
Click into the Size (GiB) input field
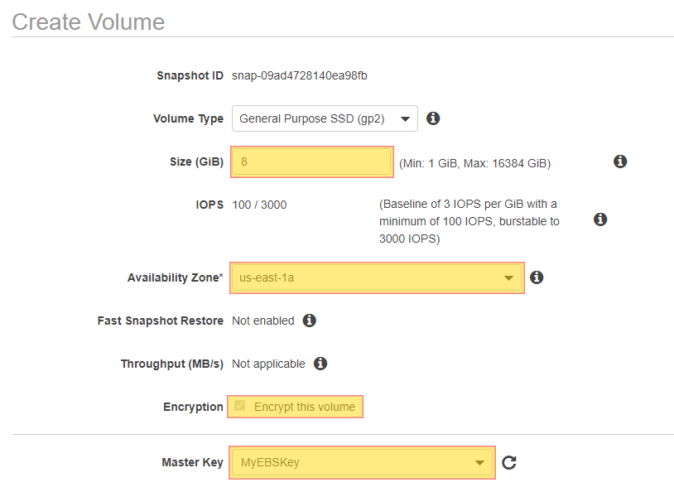coord(311,162)
